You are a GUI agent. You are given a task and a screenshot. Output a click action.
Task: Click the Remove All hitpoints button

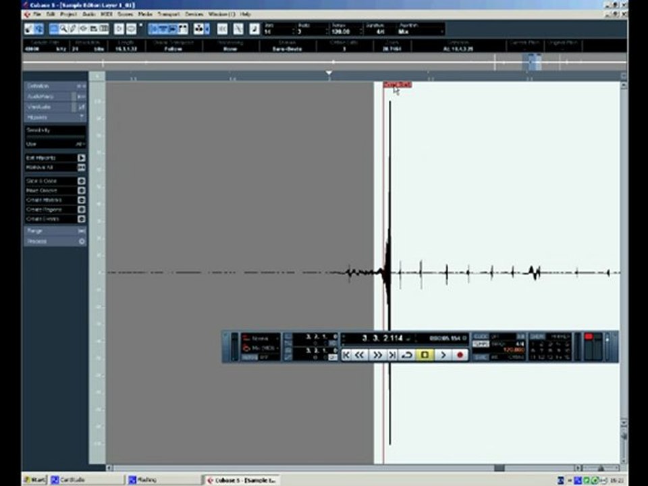[55, 168]
